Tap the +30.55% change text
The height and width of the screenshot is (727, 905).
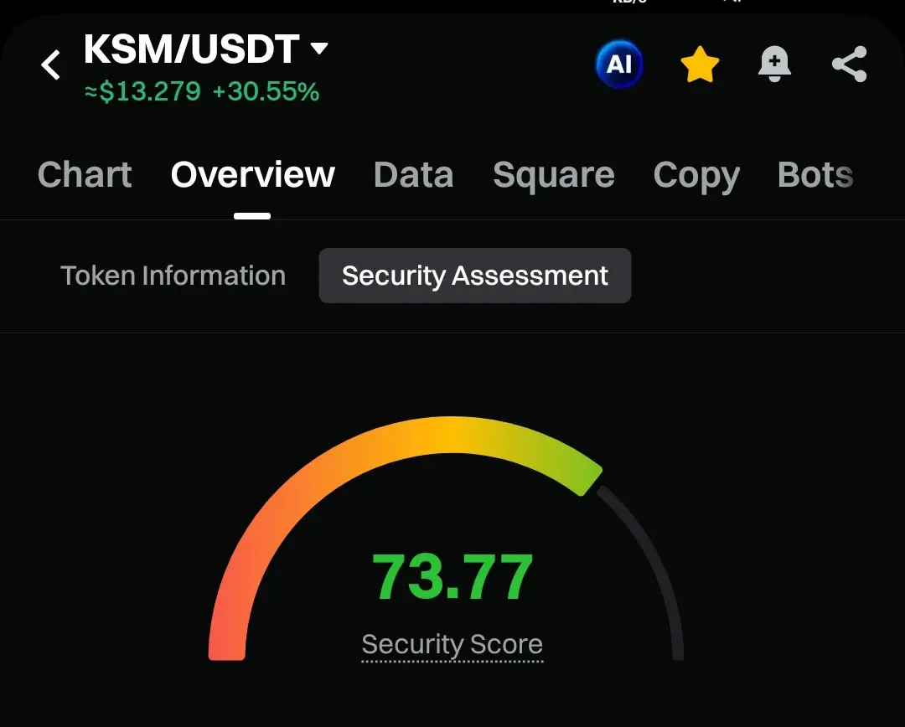click(x=266, y=92)
